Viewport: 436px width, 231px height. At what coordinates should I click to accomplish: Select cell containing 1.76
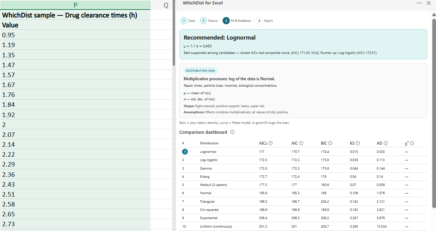75,95
